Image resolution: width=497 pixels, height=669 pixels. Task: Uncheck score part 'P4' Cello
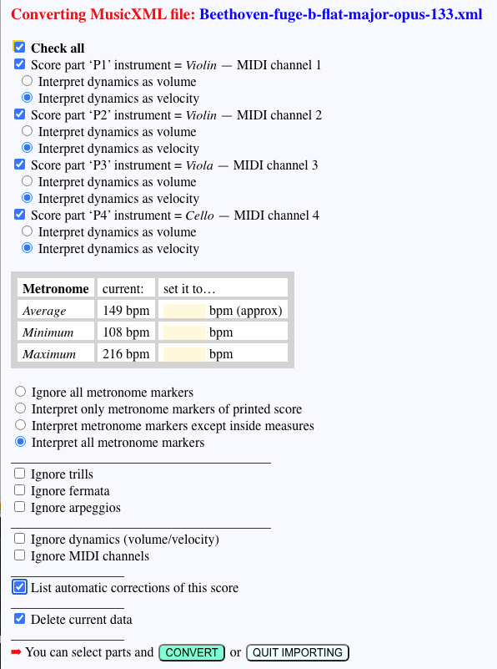18,215
